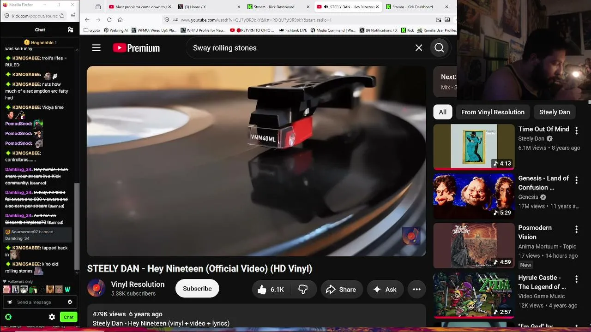Clear the YouTube search query with X
This screenshot has height=332, width=591.
click(x=419, y=48)
